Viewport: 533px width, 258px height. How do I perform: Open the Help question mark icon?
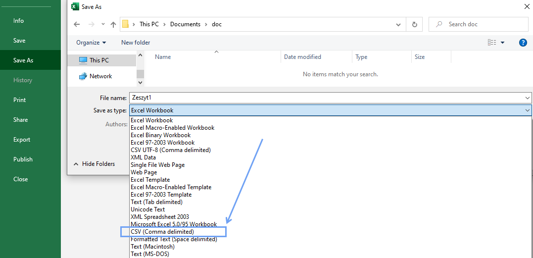tap(523, 43)
